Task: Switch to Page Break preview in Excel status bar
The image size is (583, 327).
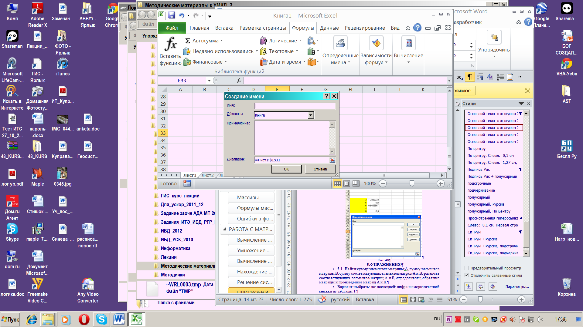Action: point(356,183)
